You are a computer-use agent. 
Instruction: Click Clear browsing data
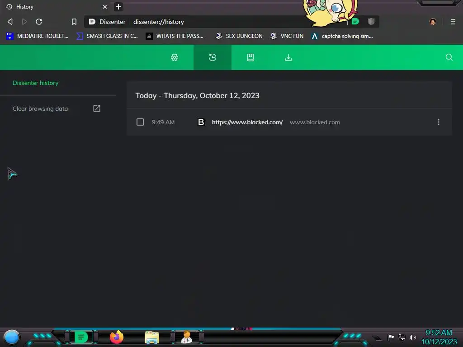point(40,108)
